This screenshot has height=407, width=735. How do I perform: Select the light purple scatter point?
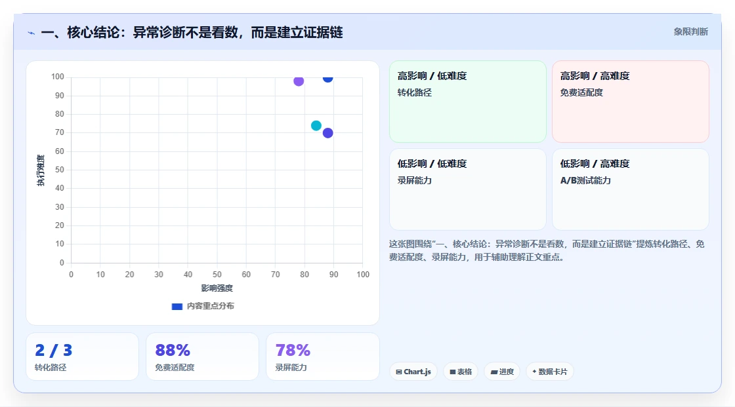(299, 81)
